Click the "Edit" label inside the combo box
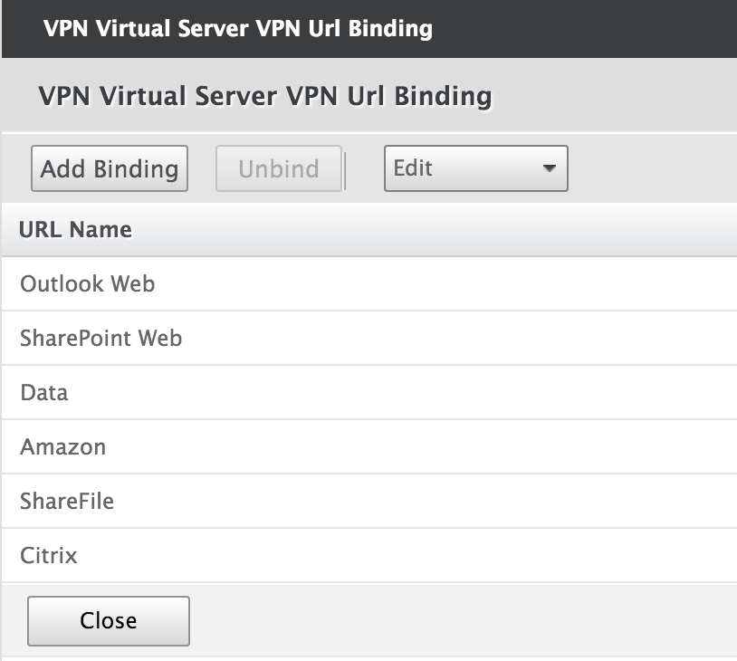This screenshot has width=737, height=661. [413, 168]
